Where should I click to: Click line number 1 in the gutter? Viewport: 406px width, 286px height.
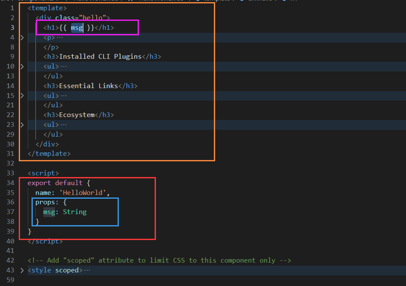[x=12, y=8]
